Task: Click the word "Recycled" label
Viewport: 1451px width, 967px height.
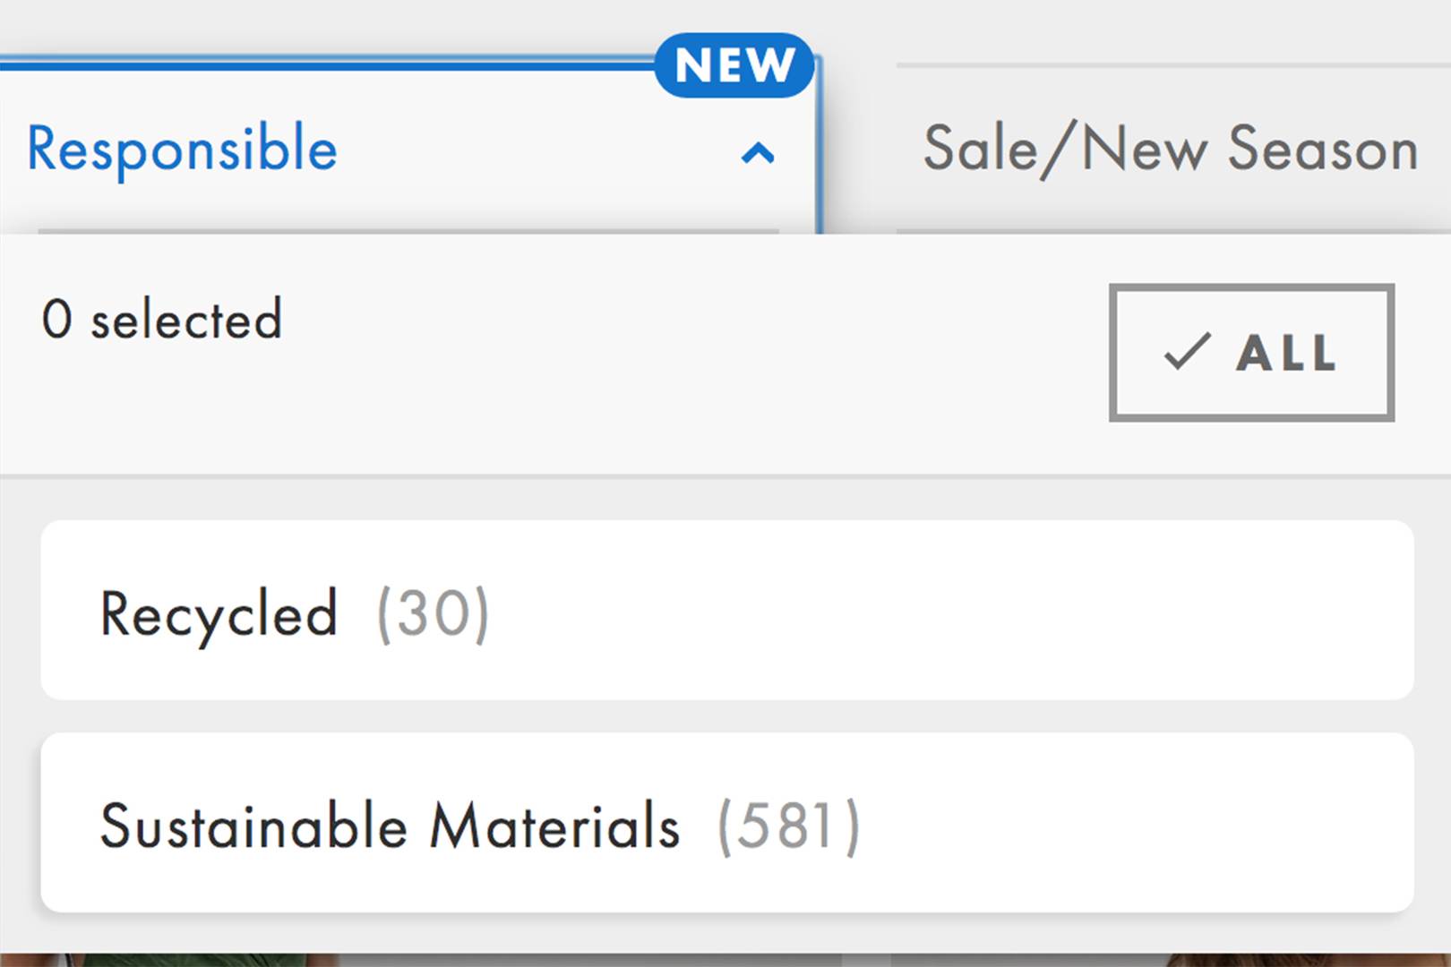Action: point(219,614)
